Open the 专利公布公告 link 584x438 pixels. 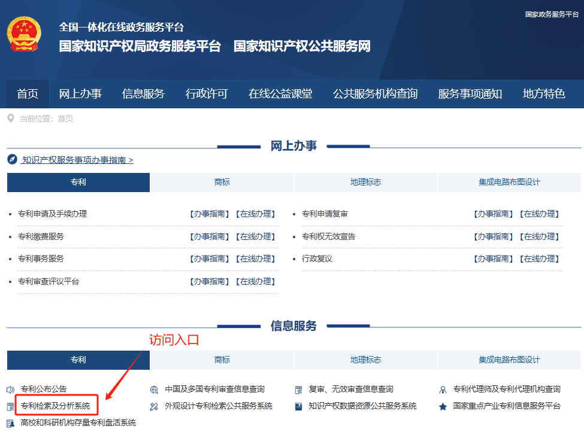pyautogui.click(x=44, y=390)
